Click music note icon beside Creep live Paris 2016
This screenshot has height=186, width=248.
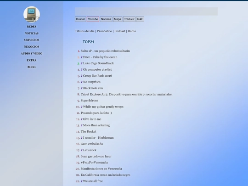(x=82, y=76)
